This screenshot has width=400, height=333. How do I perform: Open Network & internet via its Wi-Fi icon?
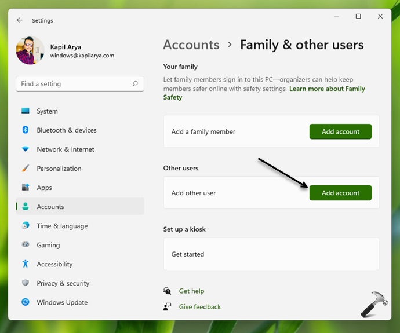[26, 149]
